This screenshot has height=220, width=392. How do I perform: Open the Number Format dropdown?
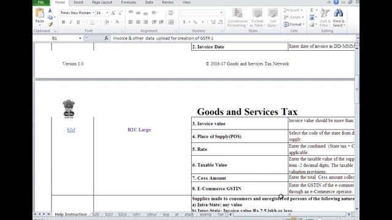coord(221,12)
